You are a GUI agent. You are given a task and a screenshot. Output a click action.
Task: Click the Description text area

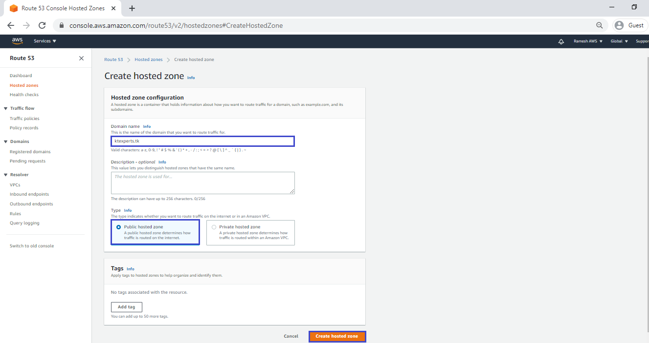[202, 183]
